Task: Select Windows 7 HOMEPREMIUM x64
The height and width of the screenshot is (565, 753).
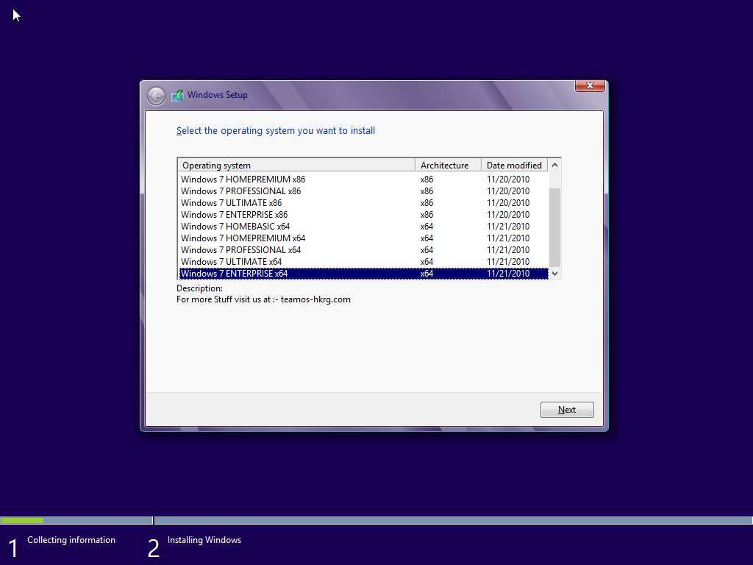Action: click(x=363, y=238)
